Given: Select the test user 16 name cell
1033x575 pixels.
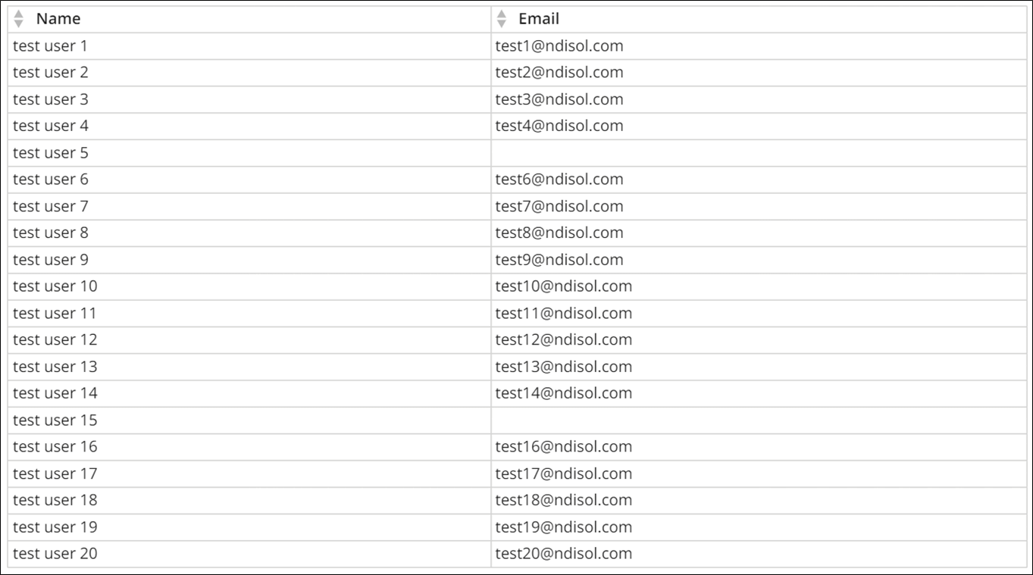Looking at the screenshot, I should coord(249,447).
